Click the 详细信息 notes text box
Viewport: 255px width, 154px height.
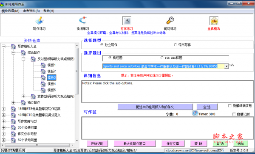[167, 91]
